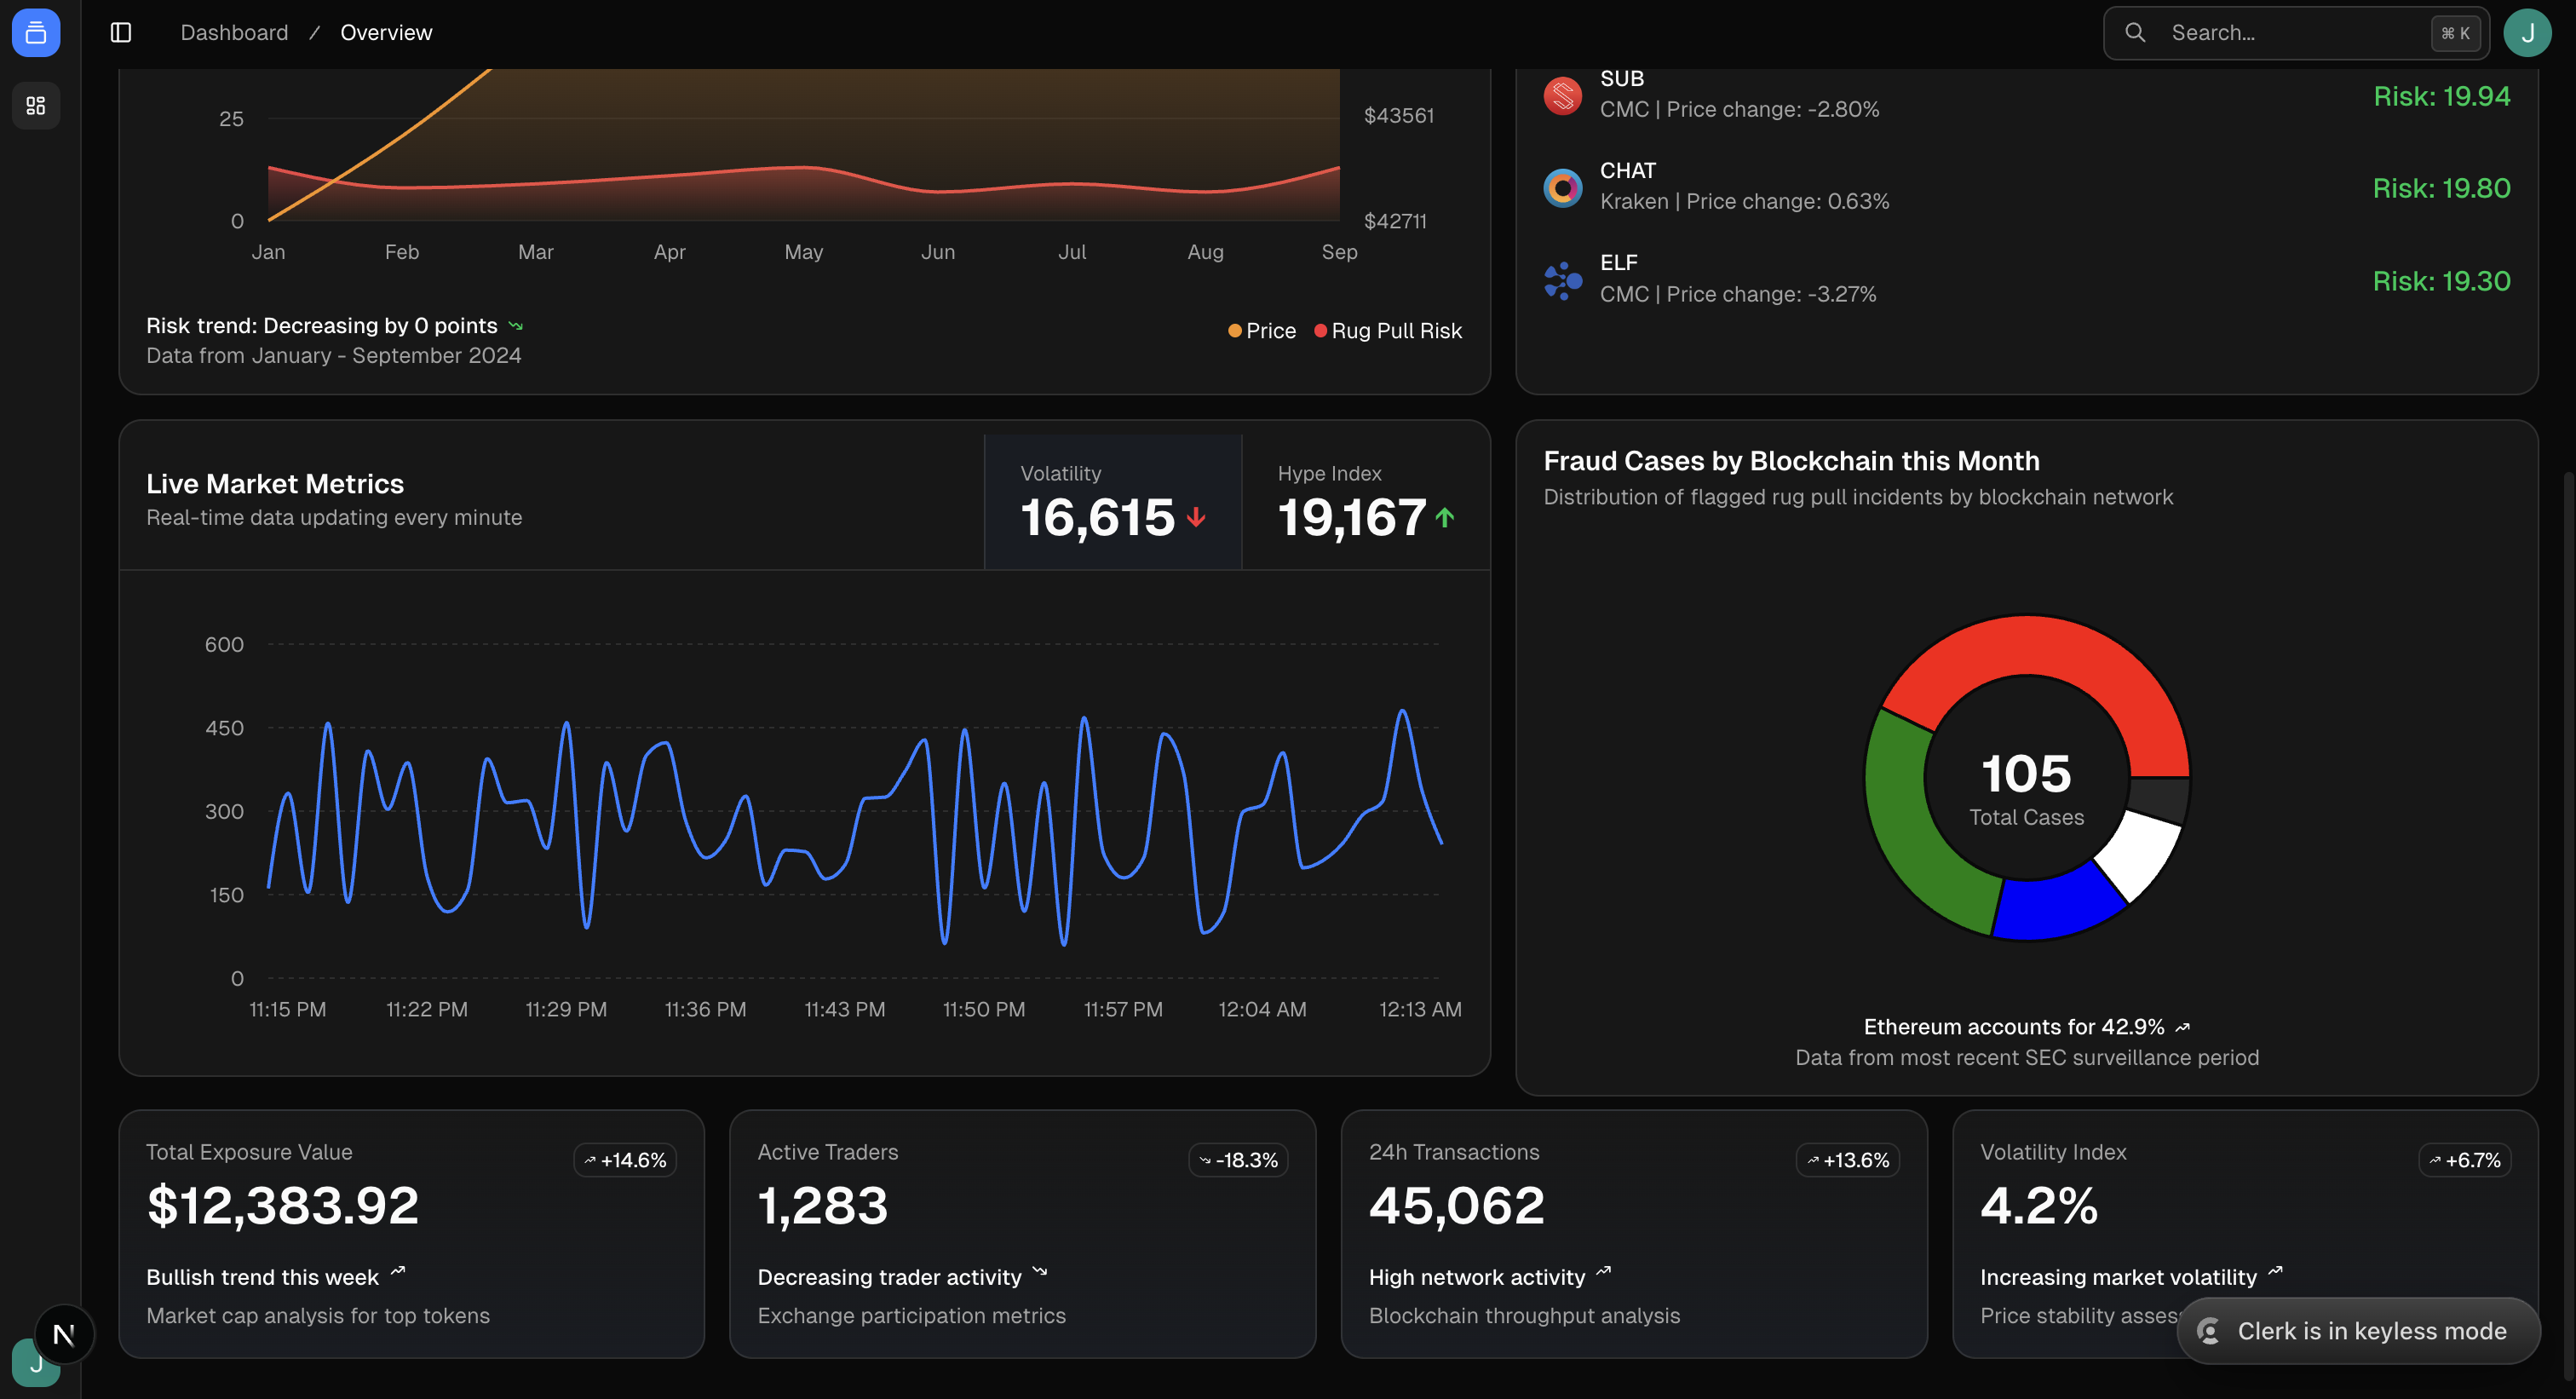
Task: Click the Next.js dev tools N badge
Action: tap(64, 1334)
